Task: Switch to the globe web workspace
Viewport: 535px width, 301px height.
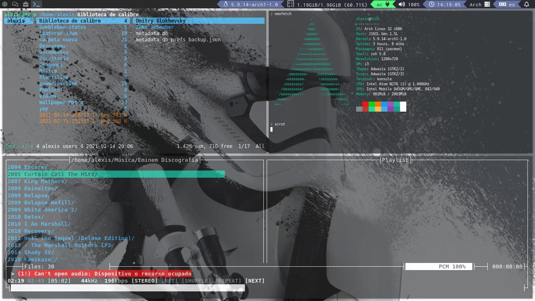Action: 5,4
